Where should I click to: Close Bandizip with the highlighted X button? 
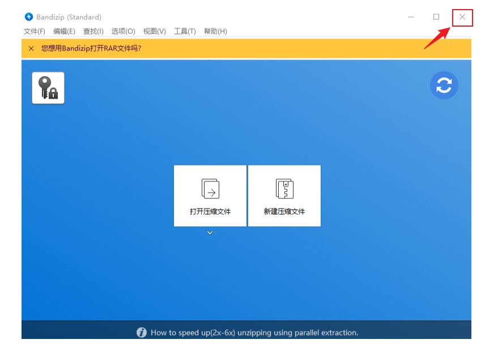click(462, 17)
